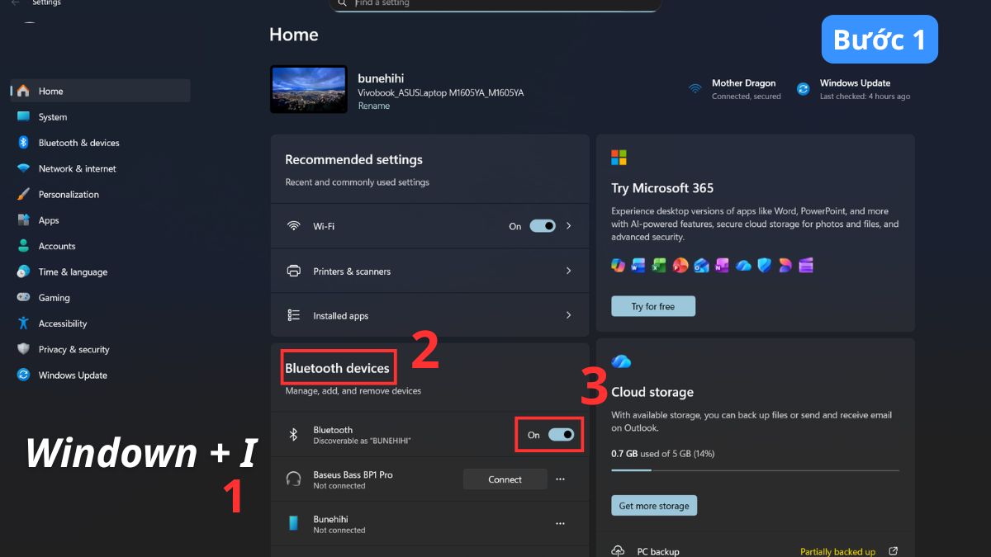The height and width of the screenshot is (557, 991).
Task: Click the Gaming controller icon
Action: tap(23, 297)
